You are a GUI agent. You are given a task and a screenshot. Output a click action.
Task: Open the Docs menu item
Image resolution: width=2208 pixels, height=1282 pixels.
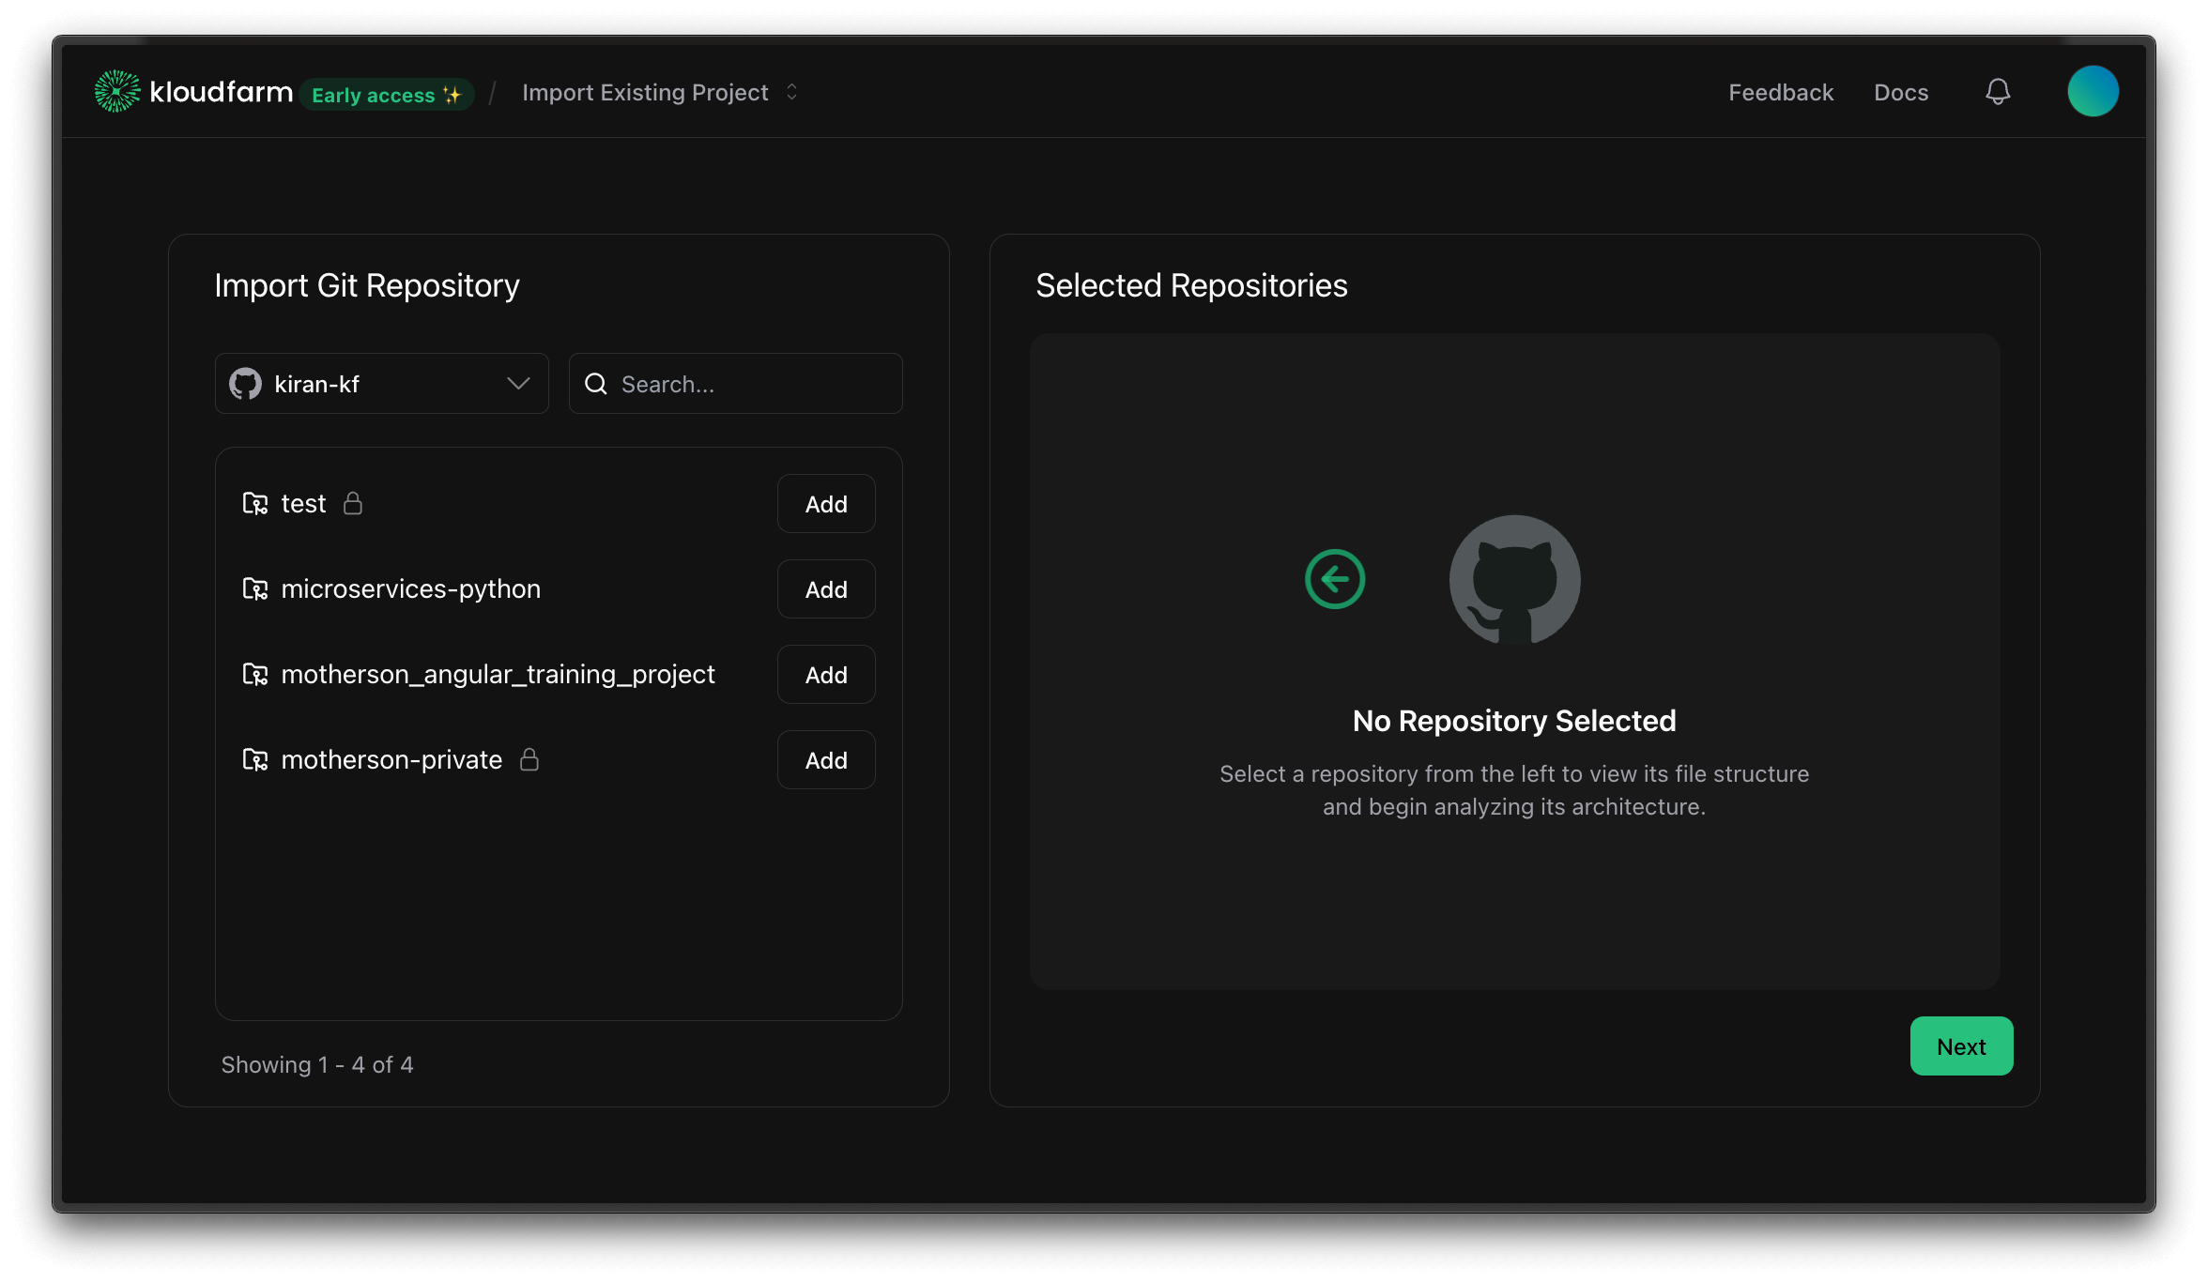pyautogui.click(x=1900, y=91)
